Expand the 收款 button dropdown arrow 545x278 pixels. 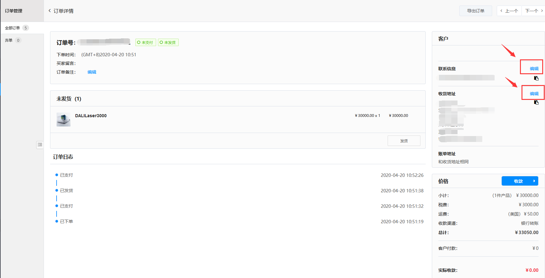click(534, 181)
